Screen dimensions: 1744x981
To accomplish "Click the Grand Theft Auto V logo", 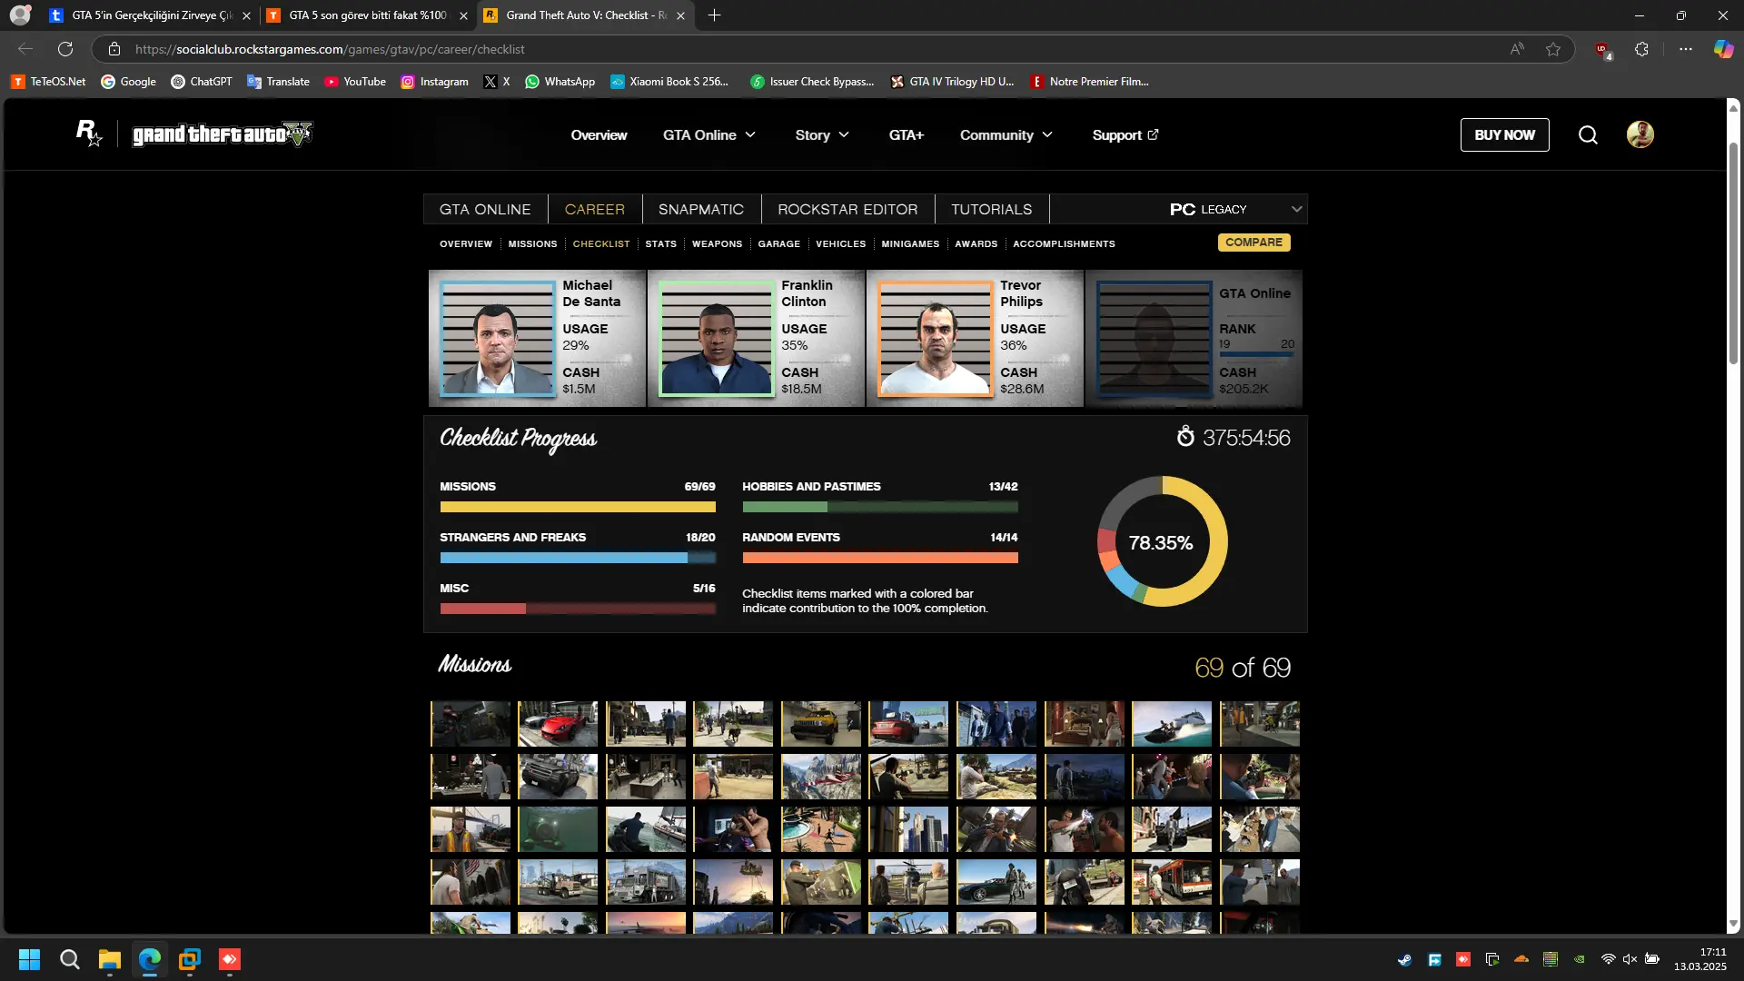I will click(222, 134).
